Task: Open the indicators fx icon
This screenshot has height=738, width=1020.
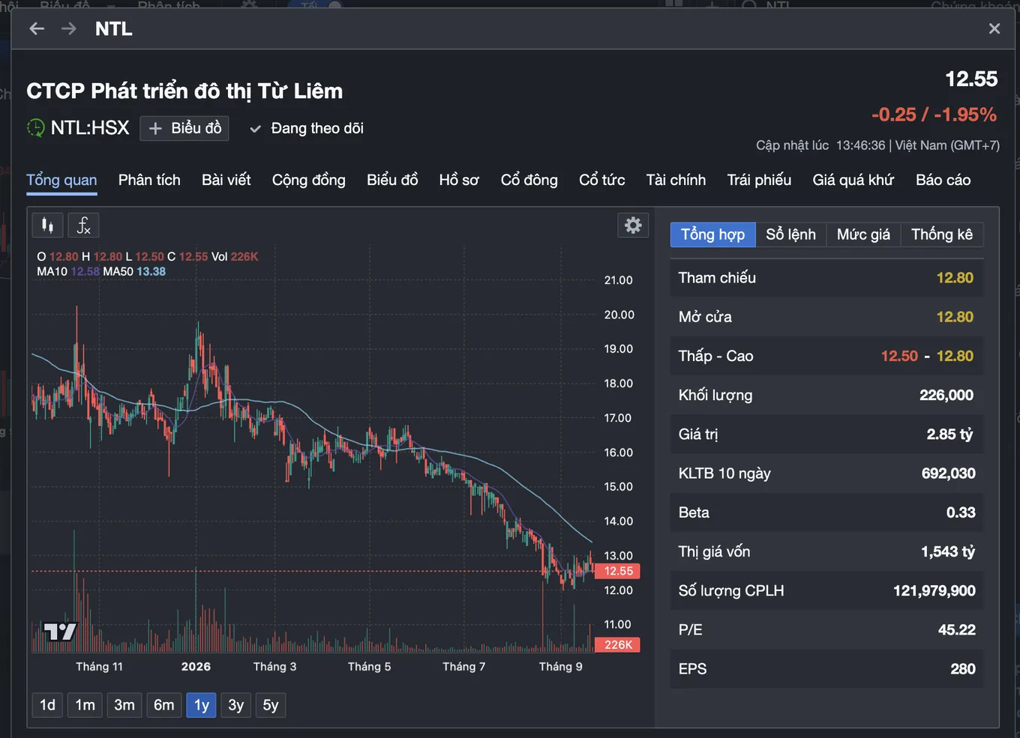Action: [x=83, y=225]
